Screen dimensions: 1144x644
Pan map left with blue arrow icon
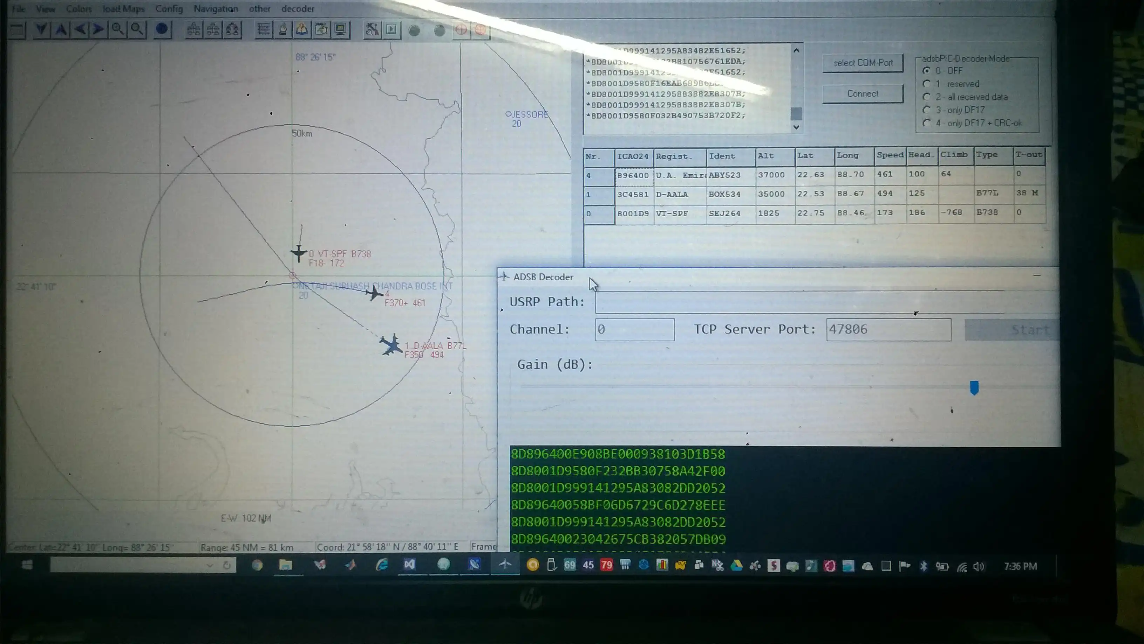[x=80, y=30]
